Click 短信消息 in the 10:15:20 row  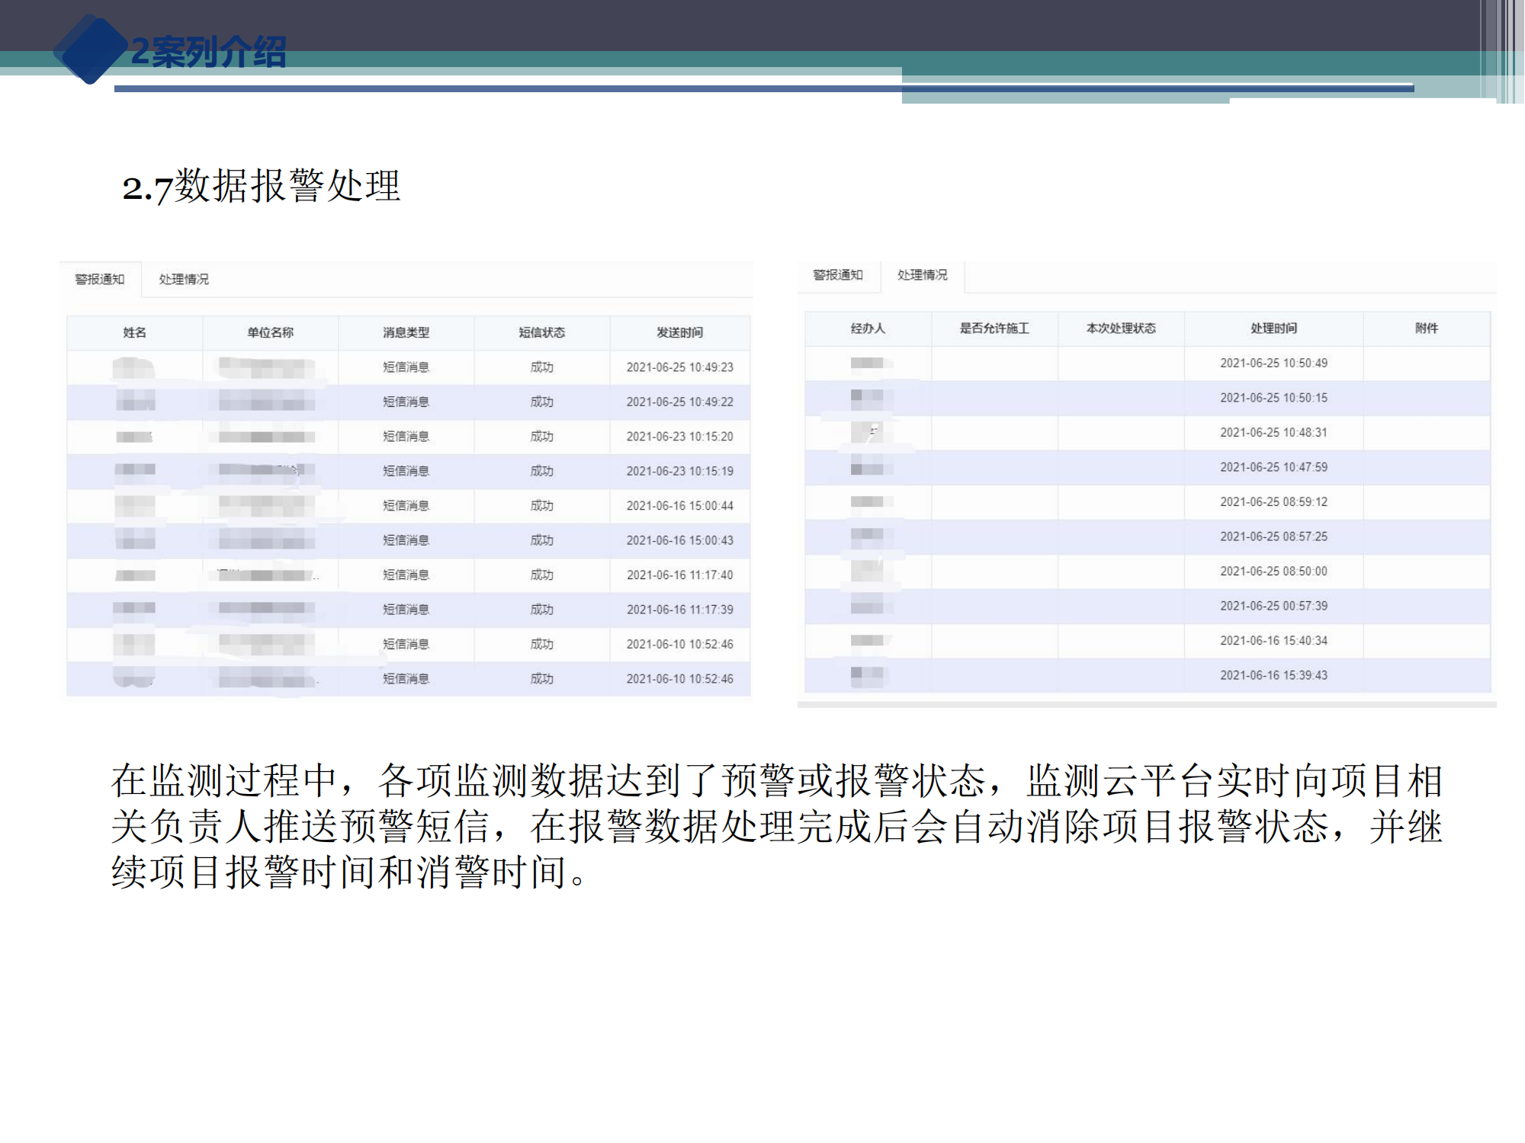pyautogui.click(x=406, y=437)
